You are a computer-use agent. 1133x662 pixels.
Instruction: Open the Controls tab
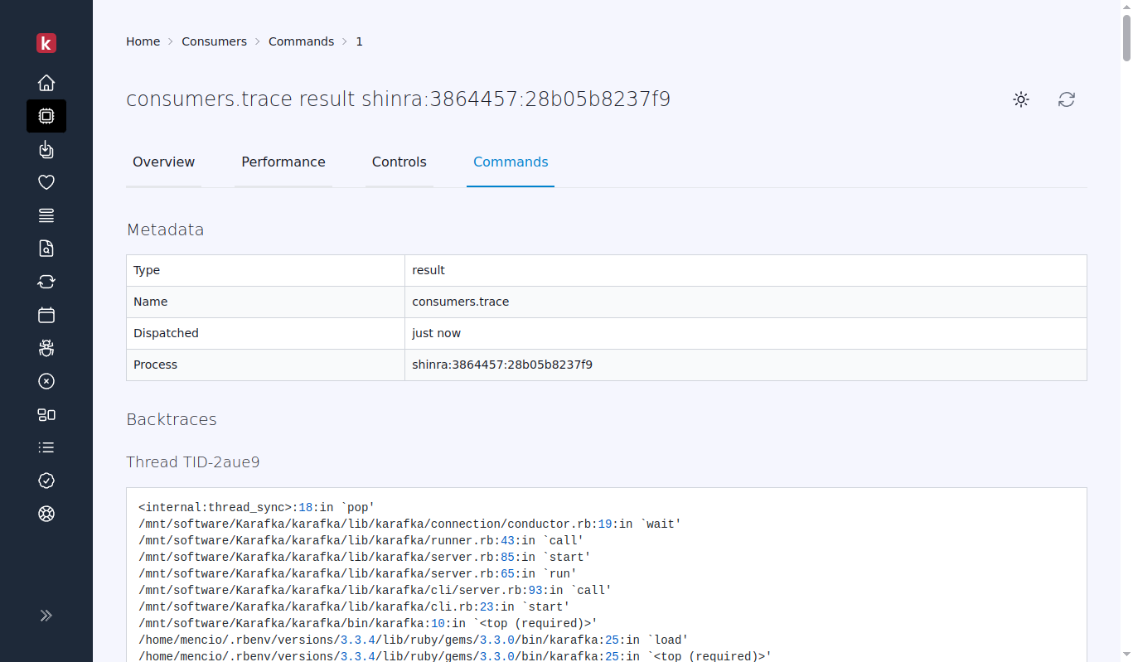pyautogui.click(x=399, y=162)
